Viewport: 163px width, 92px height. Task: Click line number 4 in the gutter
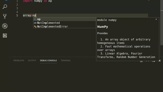(17, 12)
